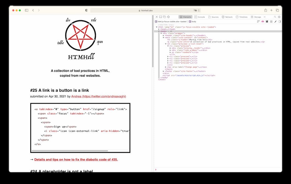Show more inspector tabs via double chevron

tap(265, 17)
